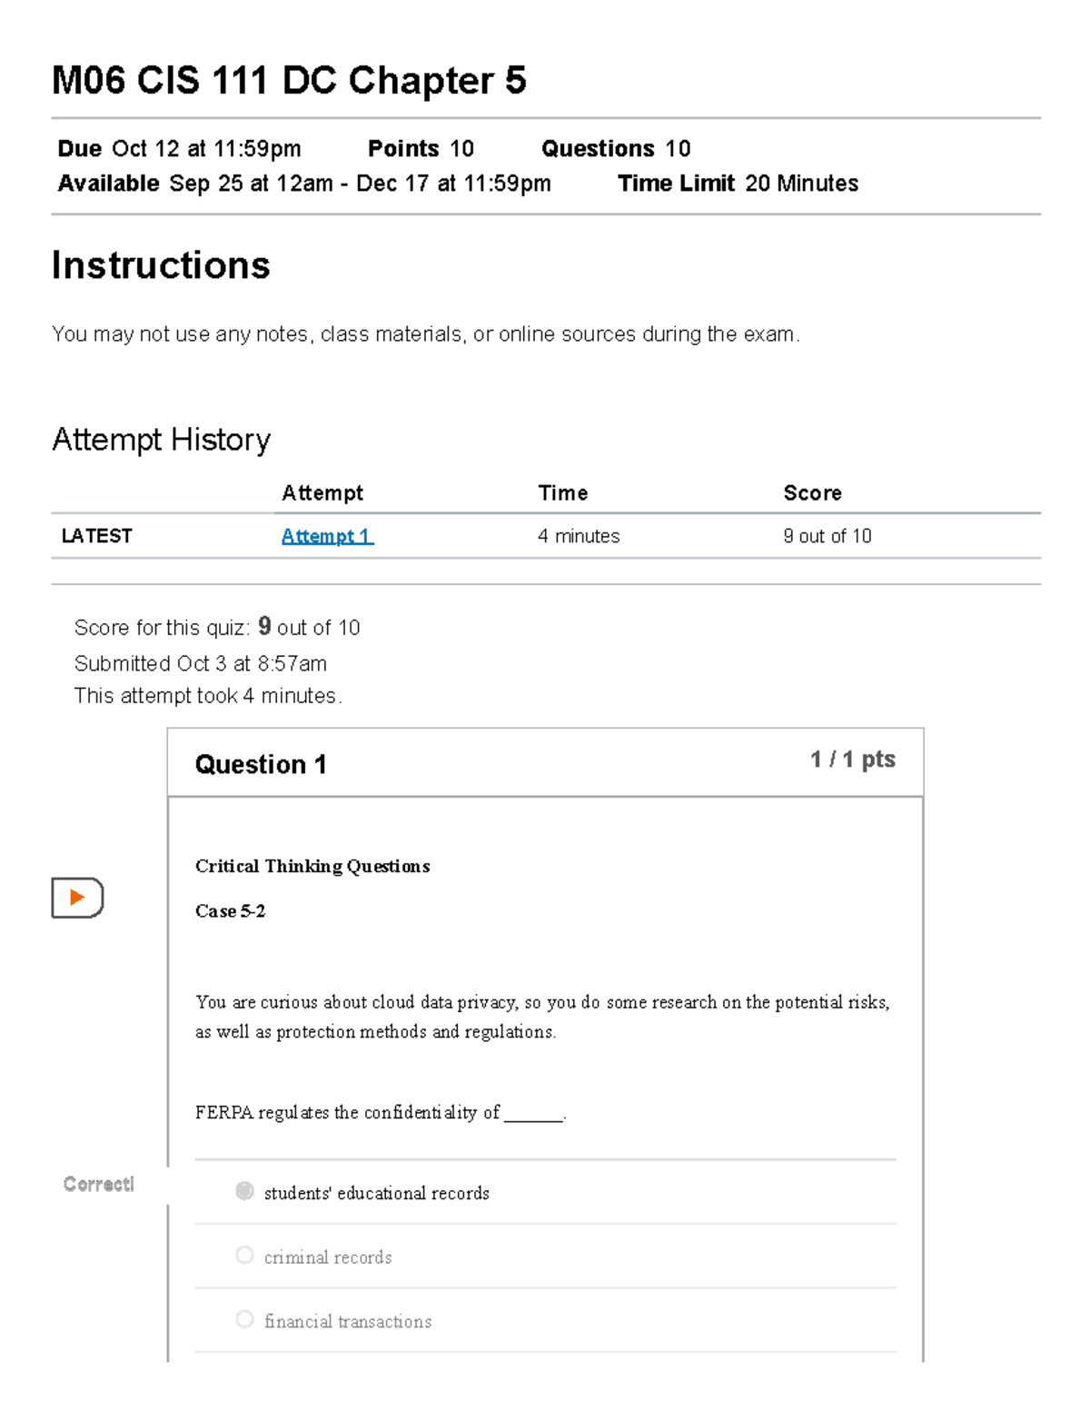Click the "Correct!" answer indicator

(98, 1184)
